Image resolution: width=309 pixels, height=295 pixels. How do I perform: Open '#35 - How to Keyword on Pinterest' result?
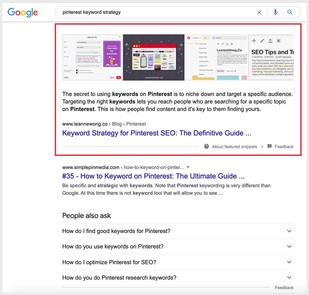[152, 176]
